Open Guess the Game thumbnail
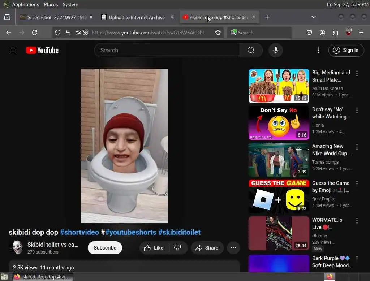Viewport: 370px width, 281px height. (x=279, y=196)
